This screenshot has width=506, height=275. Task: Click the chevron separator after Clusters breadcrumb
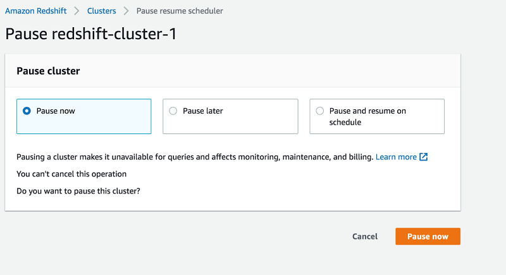126,11
